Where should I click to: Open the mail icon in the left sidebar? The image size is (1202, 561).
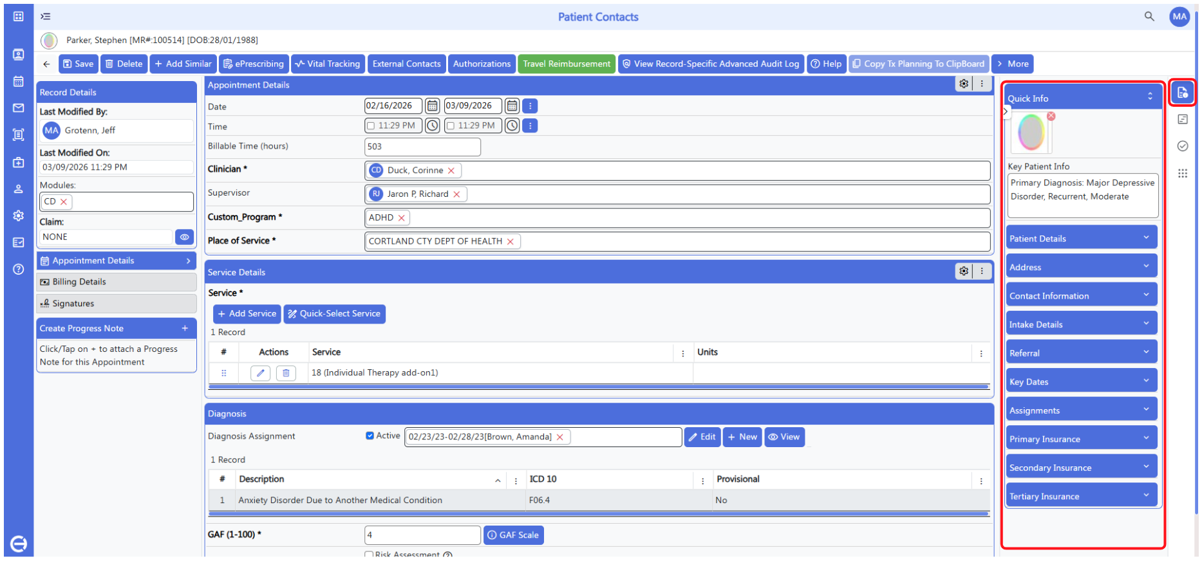pos(18,108)
